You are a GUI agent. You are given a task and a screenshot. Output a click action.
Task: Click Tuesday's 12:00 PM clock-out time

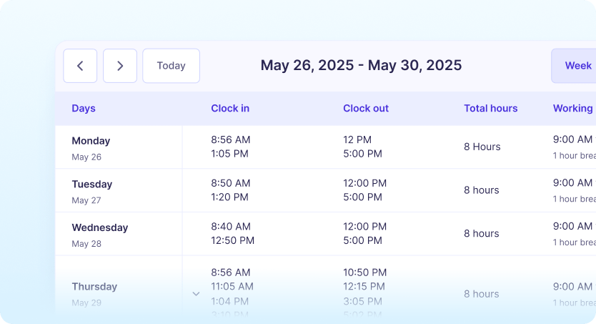click(364, 183)
